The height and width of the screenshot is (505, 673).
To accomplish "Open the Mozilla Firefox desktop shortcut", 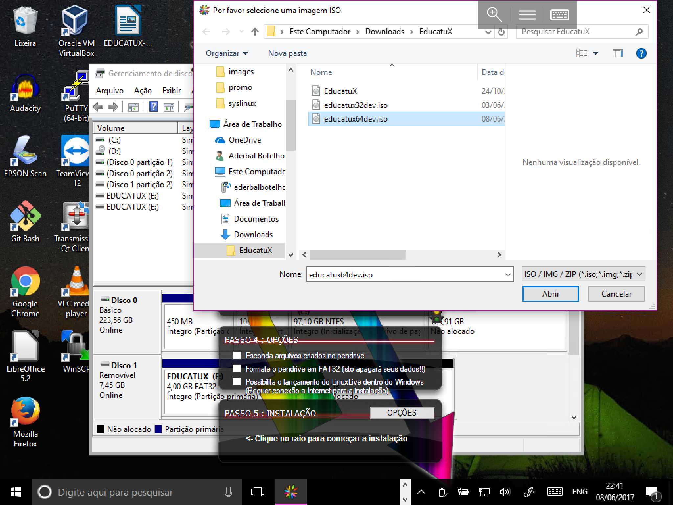I will [25, 422].
